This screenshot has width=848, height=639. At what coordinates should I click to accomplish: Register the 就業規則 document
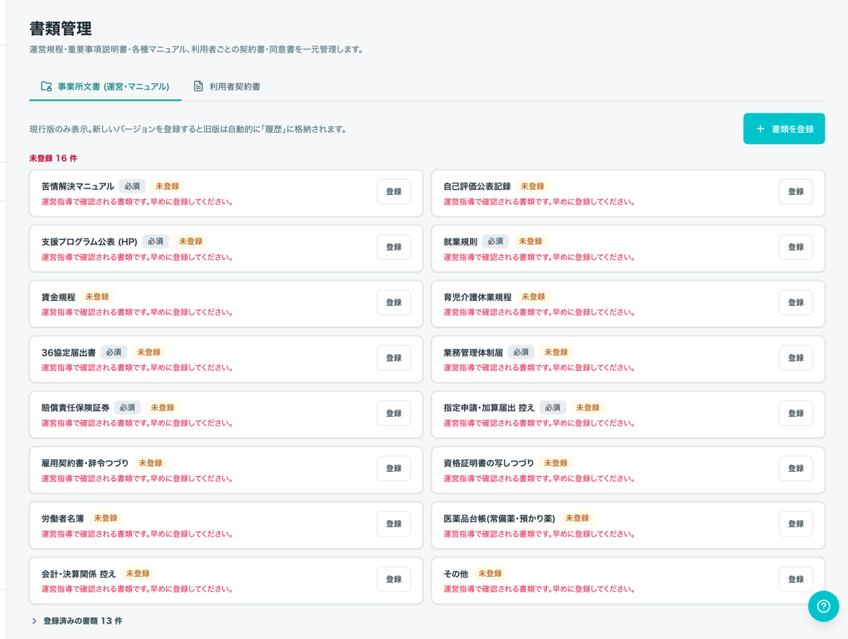[x=795, y=247]
